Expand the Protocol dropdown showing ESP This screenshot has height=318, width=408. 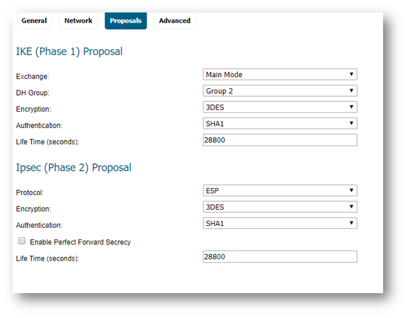pyautogui.click(x=280, y=191)
